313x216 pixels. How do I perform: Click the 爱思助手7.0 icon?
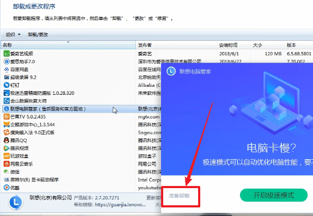6,62
